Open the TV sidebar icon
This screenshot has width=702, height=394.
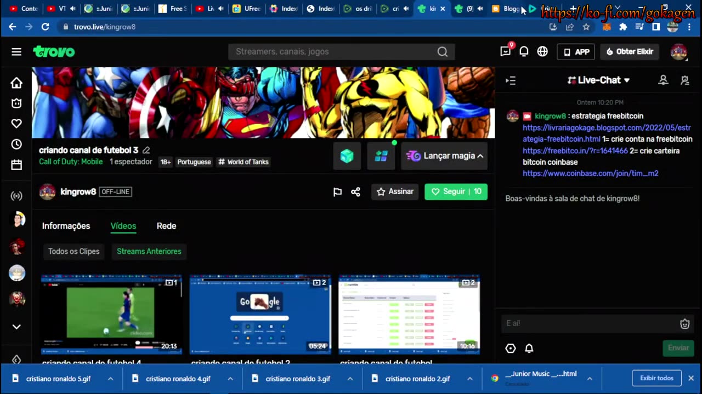16,103
